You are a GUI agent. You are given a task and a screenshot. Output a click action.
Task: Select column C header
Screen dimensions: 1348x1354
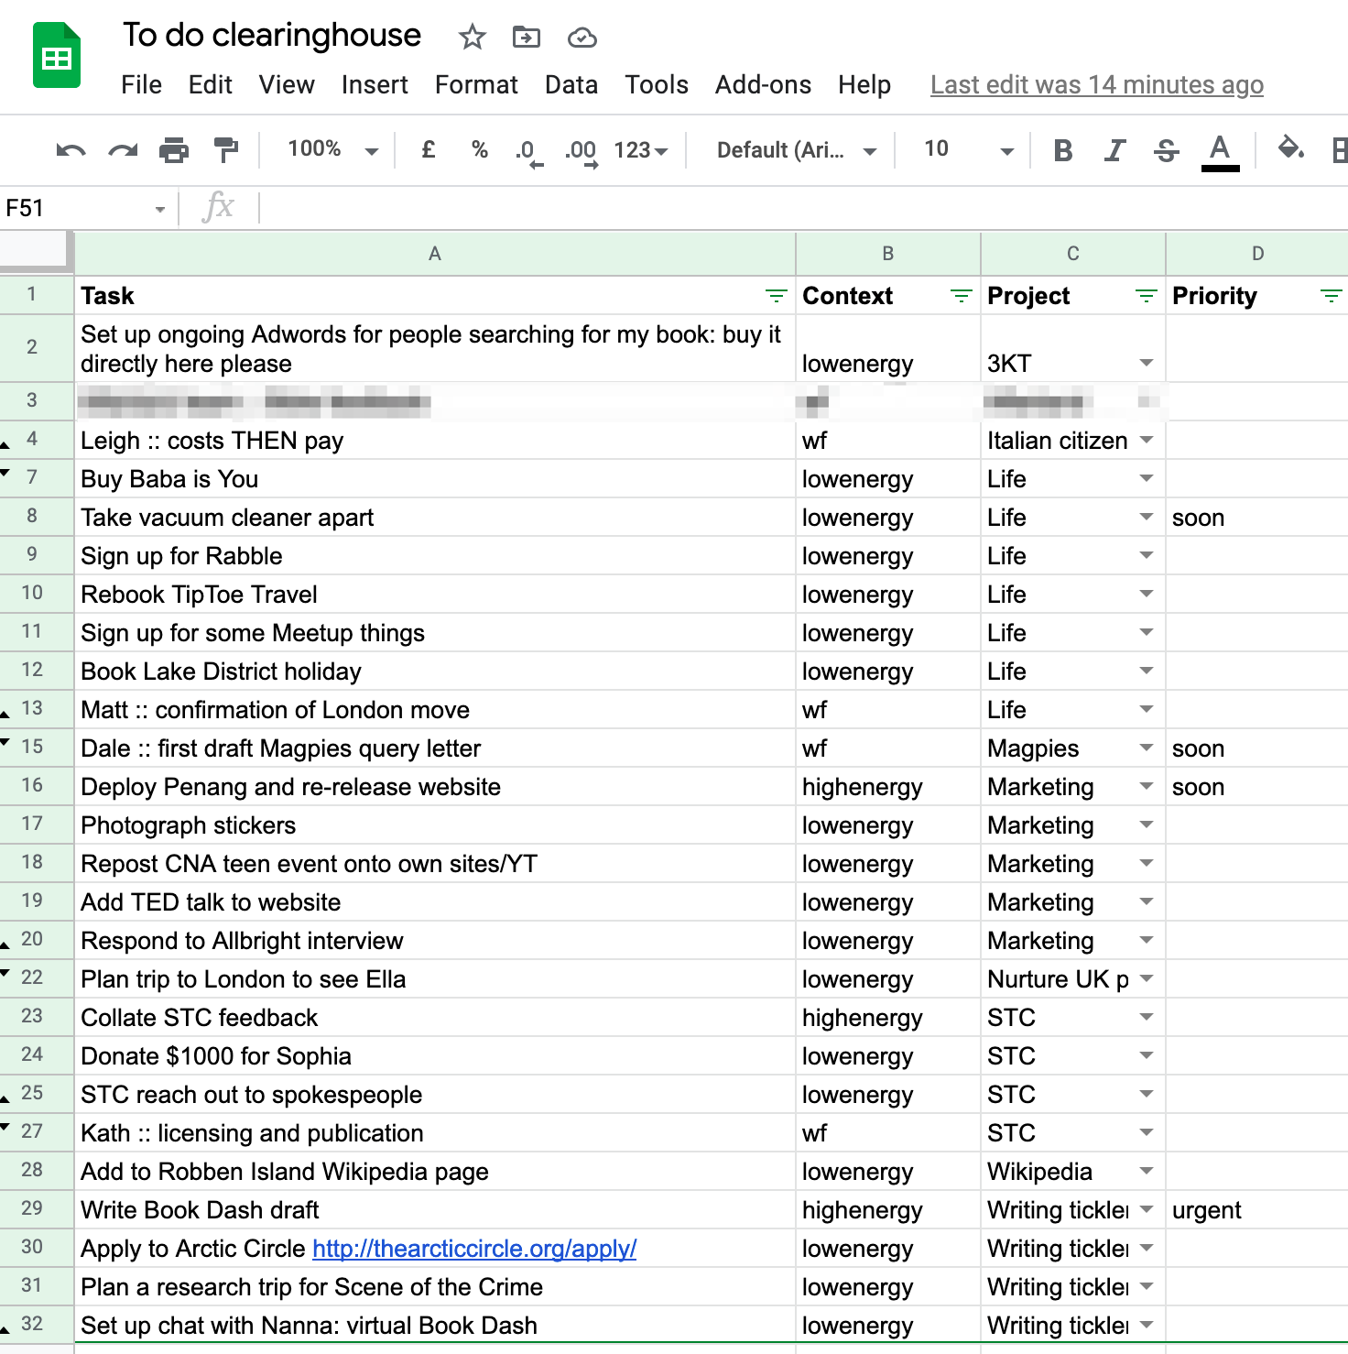[1073, 254]
